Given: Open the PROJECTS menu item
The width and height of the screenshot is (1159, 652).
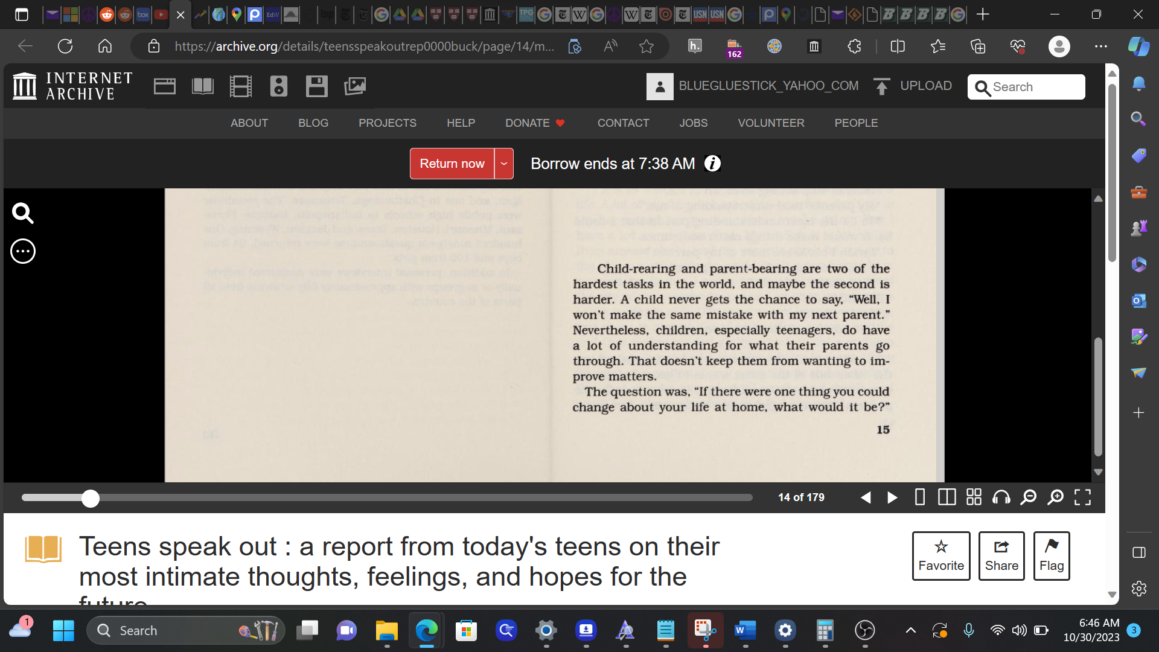Looking at the screenshot, I should click(387, 123).
